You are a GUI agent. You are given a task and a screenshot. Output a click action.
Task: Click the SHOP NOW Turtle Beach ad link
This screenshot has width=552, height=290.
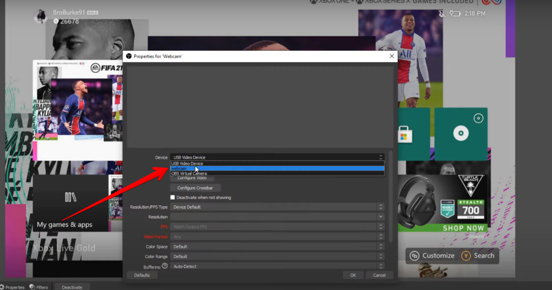pyautogui.click(x=464, y=228)
